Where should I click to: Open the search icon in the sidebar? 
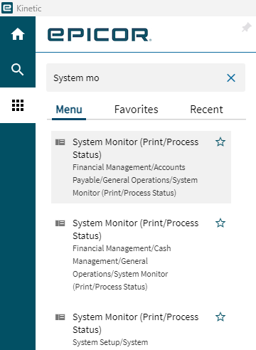point(18,70)
